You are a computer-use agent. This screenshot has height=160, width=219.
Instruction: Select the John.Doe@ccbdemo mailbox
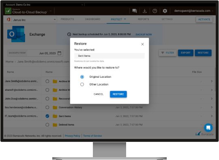pos(21,98)
